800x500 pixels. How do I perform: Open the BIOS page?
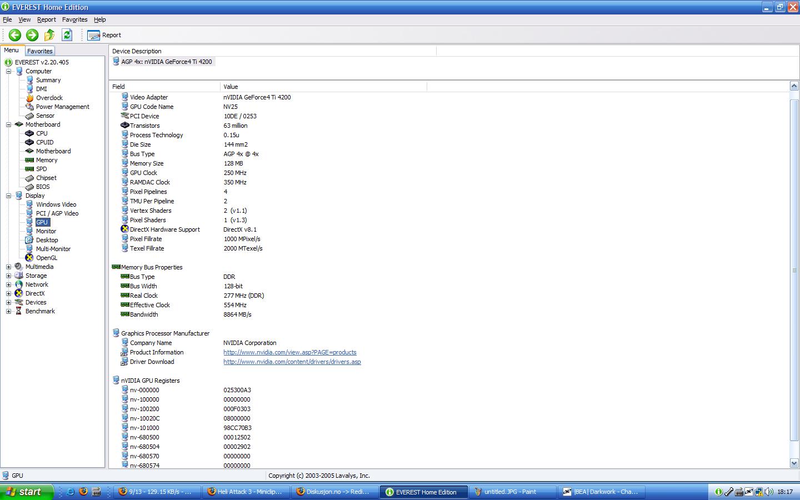click(x=43, y=187)
